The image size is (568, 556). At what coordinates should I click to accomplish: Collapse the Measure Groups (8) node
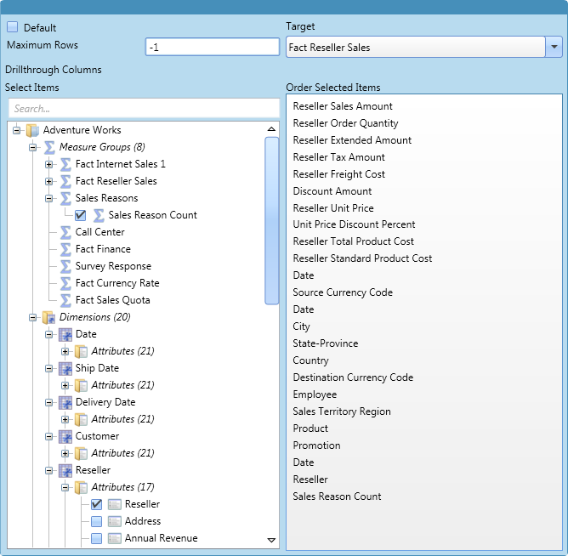pos(33,147)
